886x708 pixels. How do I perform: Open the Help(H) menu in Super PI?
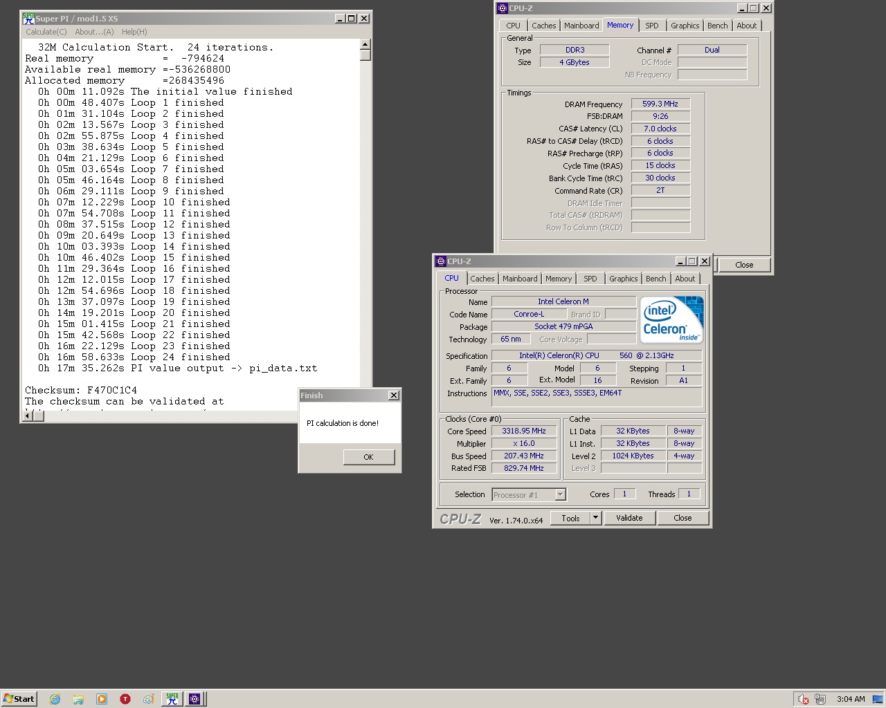[x=134, y=32]
